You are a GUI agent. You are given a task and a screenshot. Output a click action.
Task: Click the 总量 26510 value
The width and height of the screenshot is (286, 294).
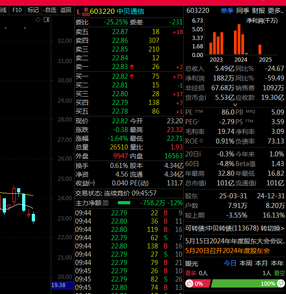pyautogui.click(x=119, y=147)
